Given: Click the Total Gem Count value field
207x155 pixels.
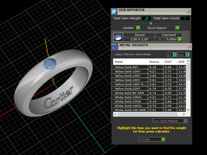Looking at the screenshot, I should pyautogui.click(x=185, y=19).
